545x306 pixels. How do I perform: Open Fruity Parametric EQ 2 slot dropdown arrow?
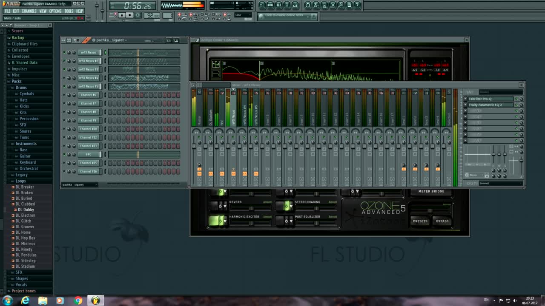(x=465, y=105)
